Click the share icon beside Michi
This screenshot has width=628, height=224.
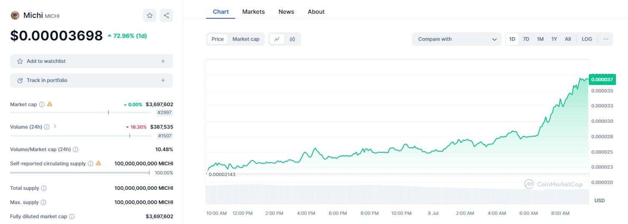point(166,15)
